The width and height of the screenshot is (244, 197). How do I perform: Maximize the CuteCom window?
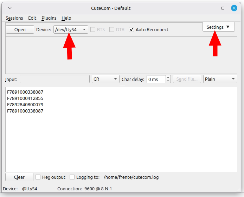[x=223, y=8]
